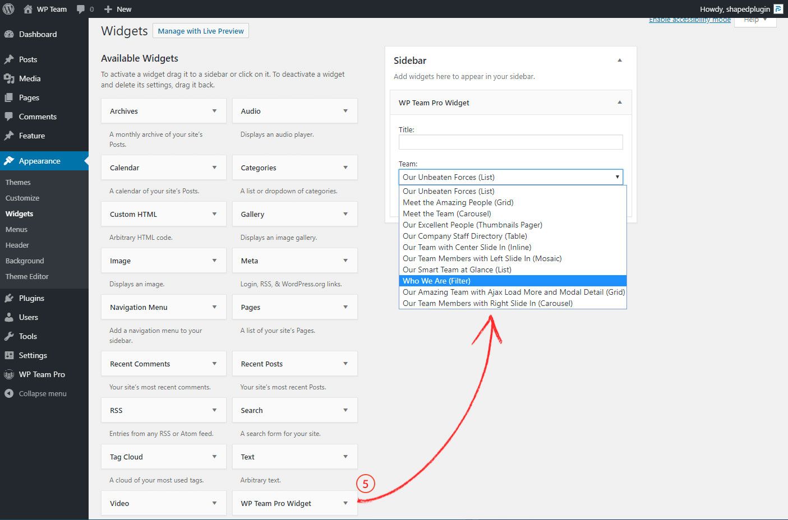Click Manage with Live Preview button
788x520 pixels.
pos(201,31)
